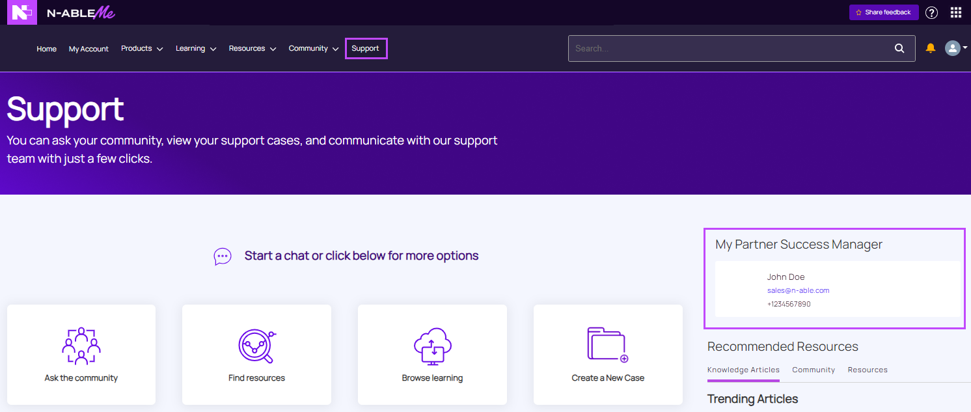Click the Ask the community icon
971x412 pixels.
pos(81,346)
